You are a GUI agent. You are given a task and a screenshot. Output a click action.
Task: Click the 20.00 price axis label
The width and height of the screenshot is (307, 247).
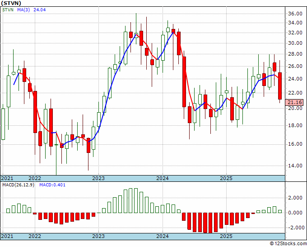click(x=295, y=108)
